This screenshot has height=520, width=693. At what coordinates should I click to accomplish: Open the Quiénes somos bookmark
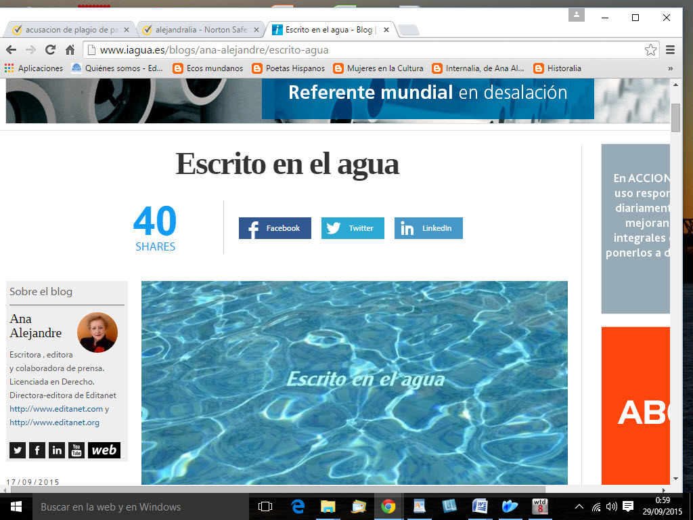coord(117,68)
